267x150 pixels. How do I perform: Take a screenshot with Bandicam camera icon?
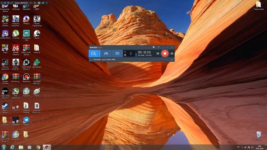[x=172, y=53]
